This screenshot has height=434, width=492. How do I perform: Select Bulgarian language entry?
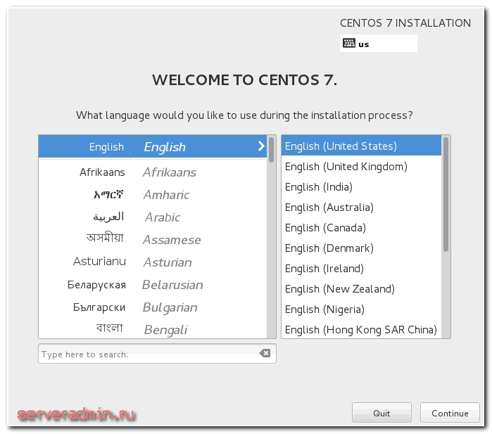click(x=152, y=307)
